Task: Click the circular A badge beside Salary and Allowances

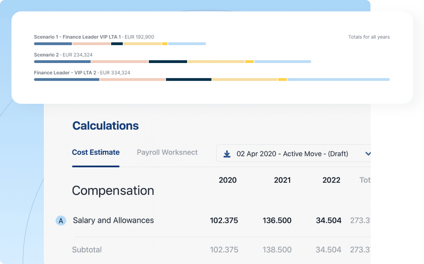Action: [x=61, y=220]
